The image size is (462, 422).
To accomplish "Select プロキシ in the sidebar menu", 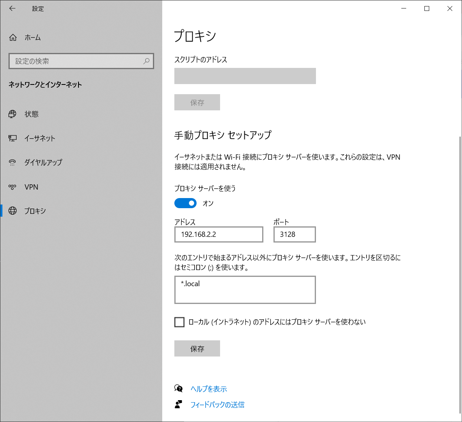I will 35,211.
